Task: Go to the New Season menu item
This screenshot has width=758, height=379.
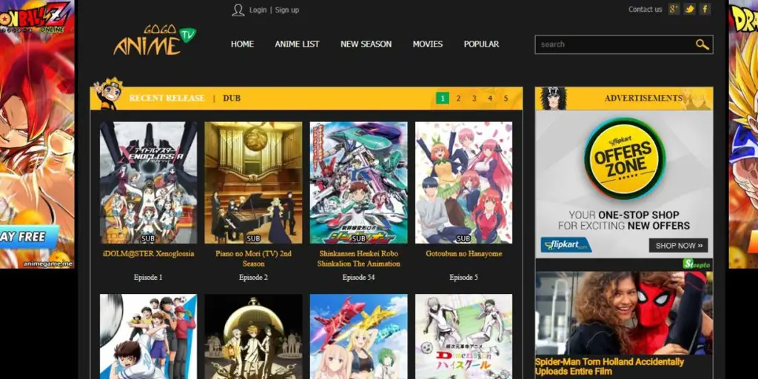Action: click(x=366, y=44)
